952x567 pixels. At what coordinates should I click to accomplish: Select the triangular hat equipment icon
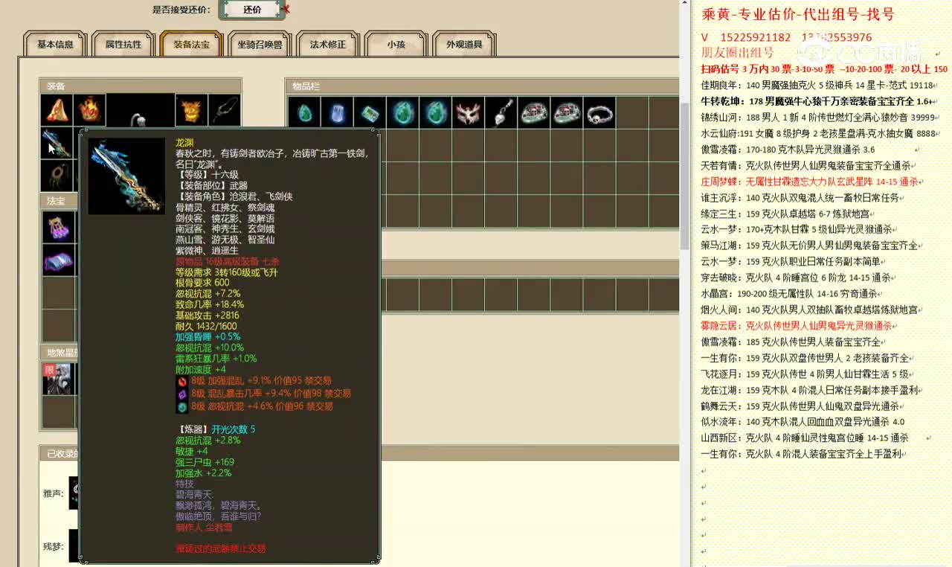[57, 110]
